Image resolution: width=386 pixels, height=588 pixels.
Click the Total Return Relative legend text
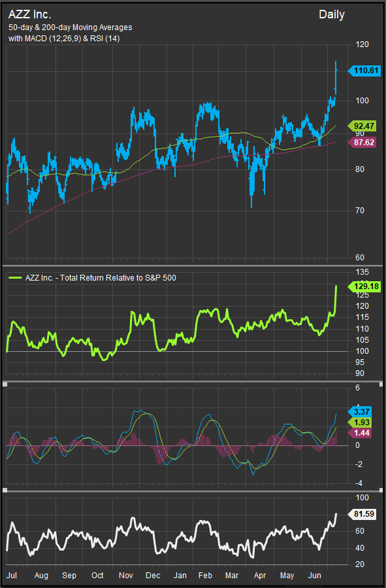coord(101,278)
